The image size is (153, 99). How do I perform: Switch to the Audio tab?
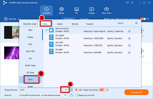tap(60, 24)
